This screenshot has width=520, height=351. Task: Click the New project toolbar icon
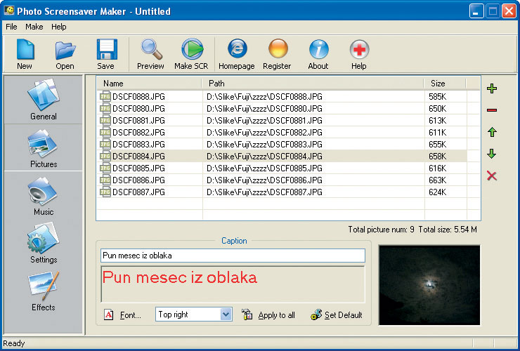(25, 49)
